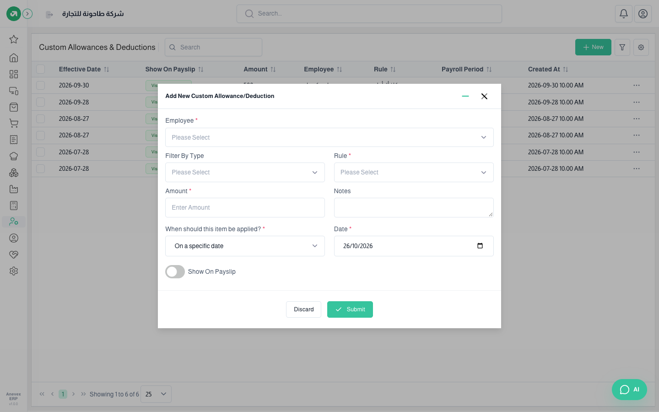659x412 pixels.
Task: Open the page size 25 dropdown
Action: [x=156, y=394]
